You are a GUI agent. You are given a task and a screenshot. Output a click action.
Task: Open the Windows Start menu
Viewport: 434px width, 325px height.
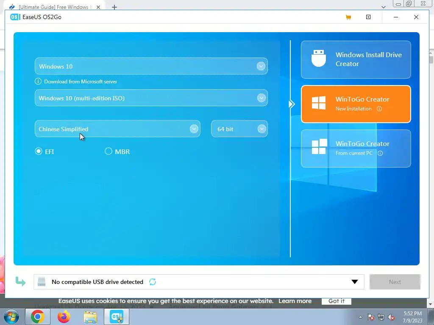coord(11,317)
